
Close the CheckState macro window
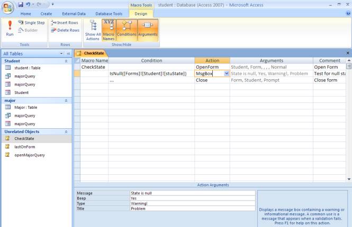coord(348,53)
